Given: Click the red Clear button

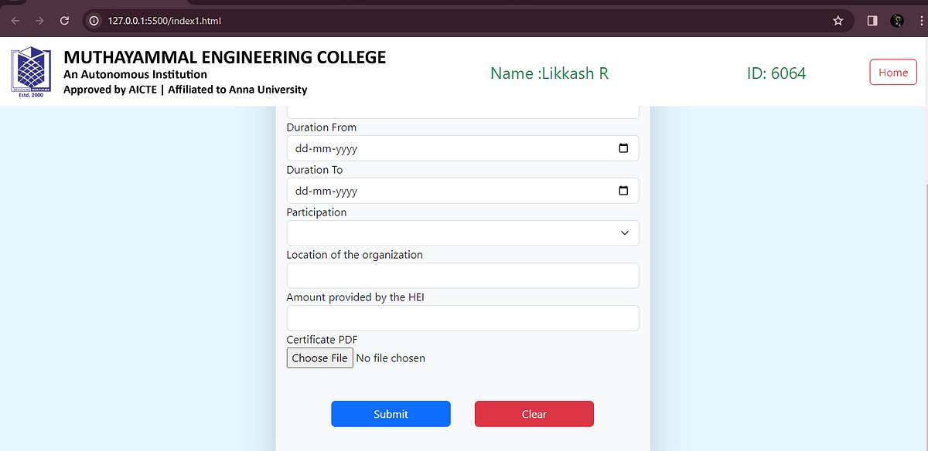Looking at the screenshot, I should point(534,414).
